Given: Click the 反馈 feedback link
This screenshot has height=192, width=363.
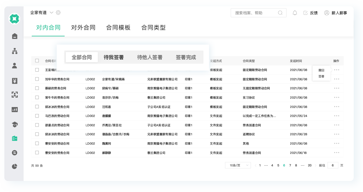Looking at the screenshot, I should (x=314, y=13).
